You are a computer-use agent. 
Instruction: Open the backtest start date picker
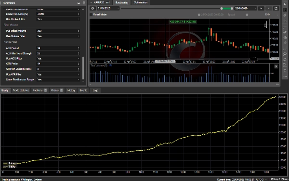(108, 9)
